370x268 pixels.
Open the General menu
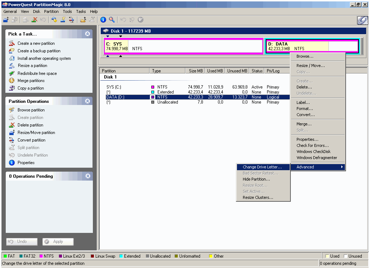tap(10, 11)
